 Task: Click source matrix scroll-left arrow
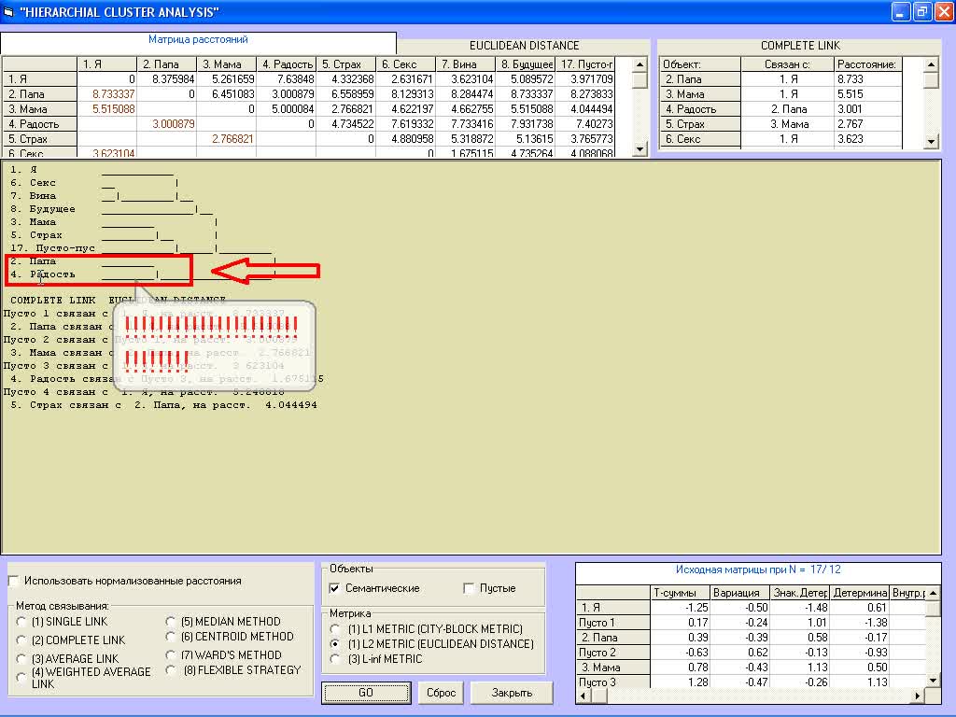click(583, 696)
